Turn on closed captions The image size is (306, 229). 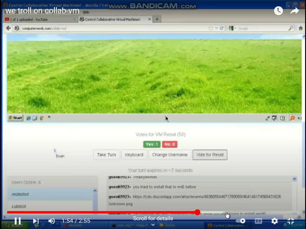258,221
